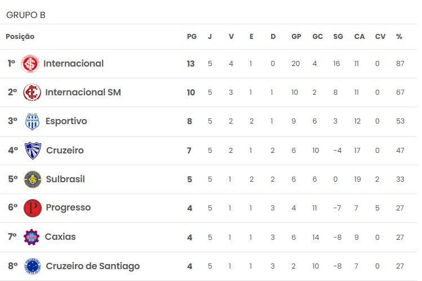Click the GRUPO B section heading
The width and height of the screenshot is (422, 281).
coord(26,15)
